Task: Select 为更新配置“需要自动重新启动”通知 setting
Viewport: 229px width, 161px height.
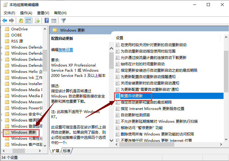Action: pyautogui.click(x=150, y=89)
